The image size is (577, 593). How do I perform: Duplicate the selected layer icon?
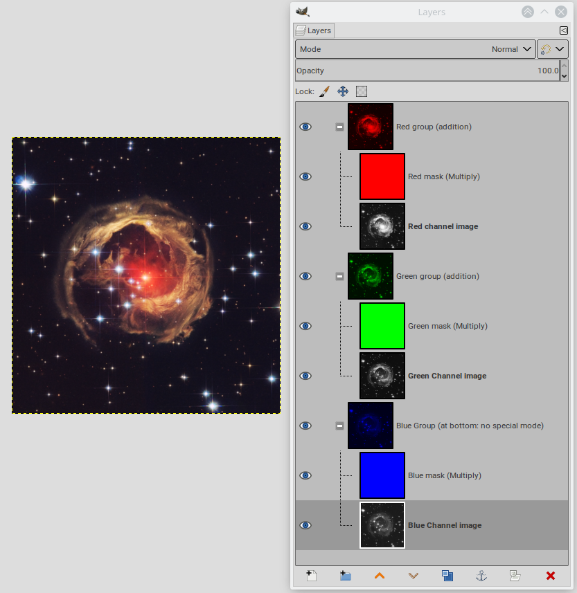click(447, 576)
